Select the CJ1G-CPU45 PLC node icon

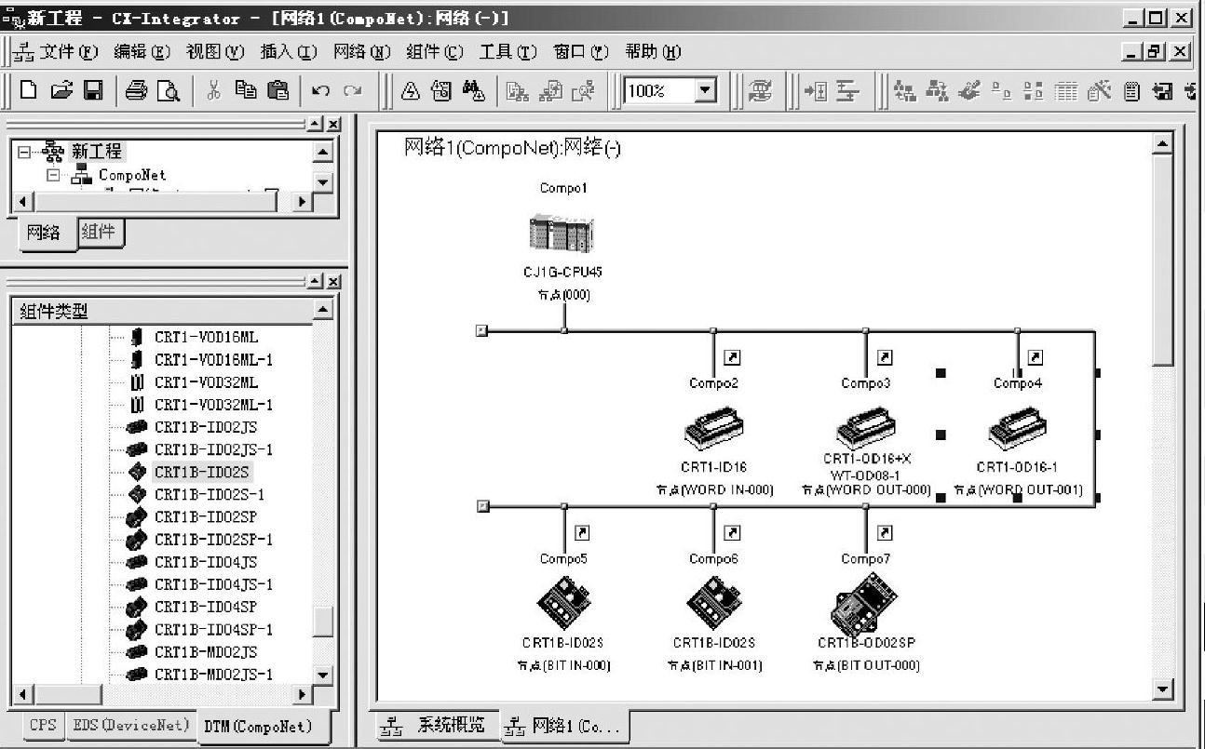coord(562,234)
